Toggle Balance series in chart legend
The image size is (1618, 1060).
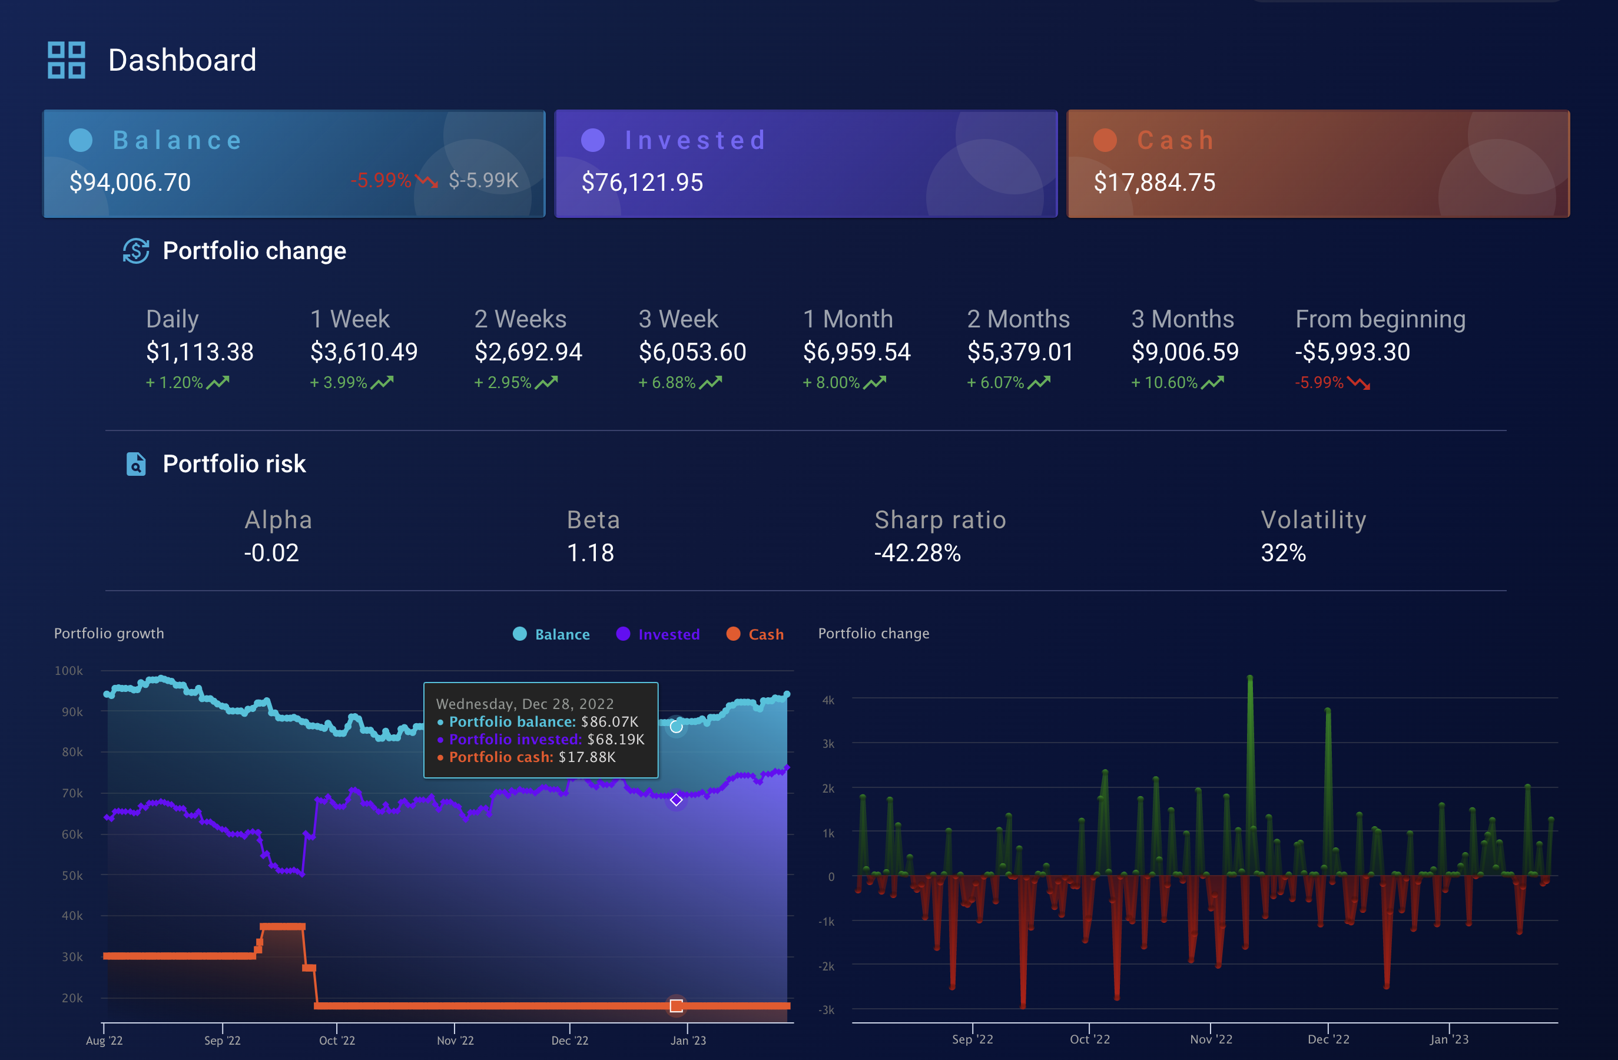pos(562,634)
